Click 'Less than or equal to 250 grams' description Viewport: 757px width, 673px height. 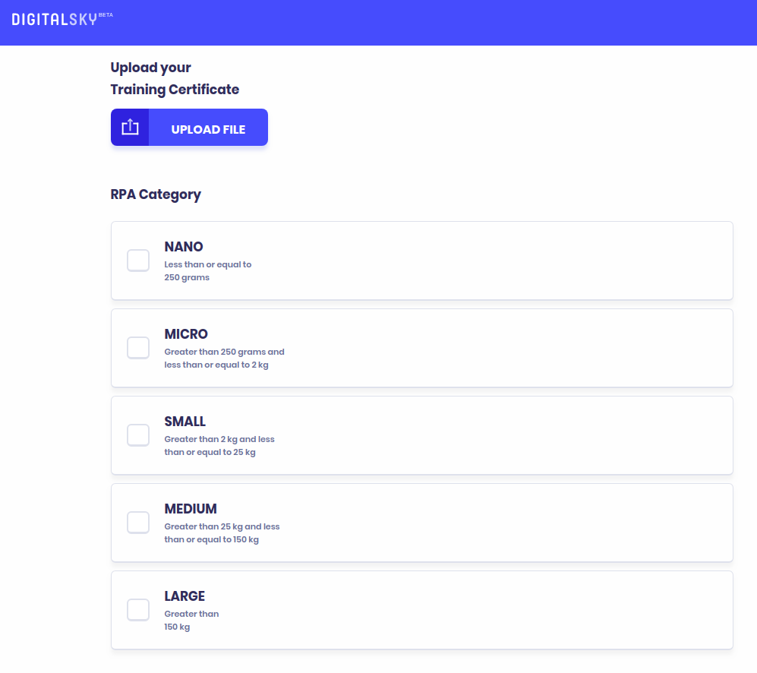coord(207,271)
